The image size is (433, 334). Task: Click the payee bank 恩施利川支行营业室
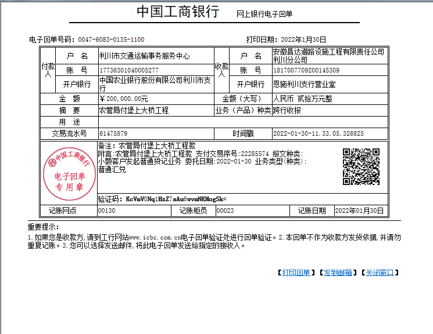click(x=305, y=84)
